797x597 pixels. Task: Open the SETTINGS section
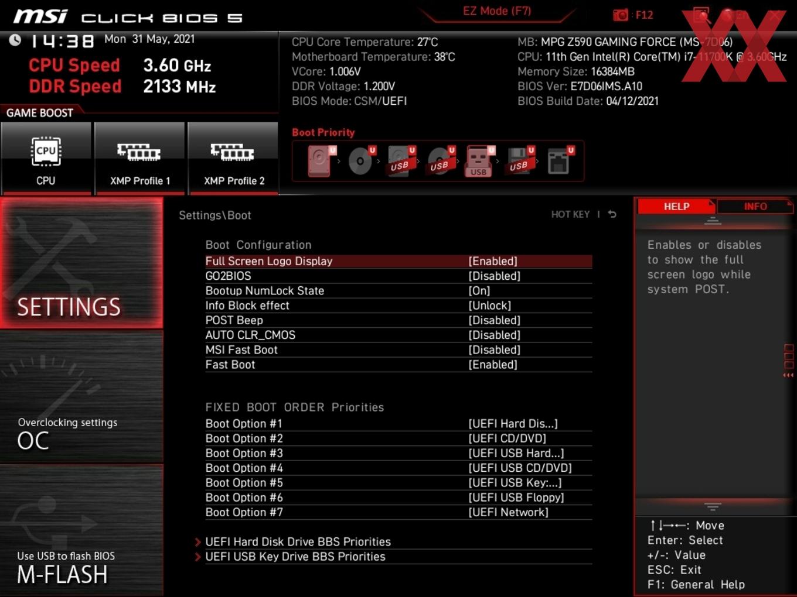(x=81, y=263)
